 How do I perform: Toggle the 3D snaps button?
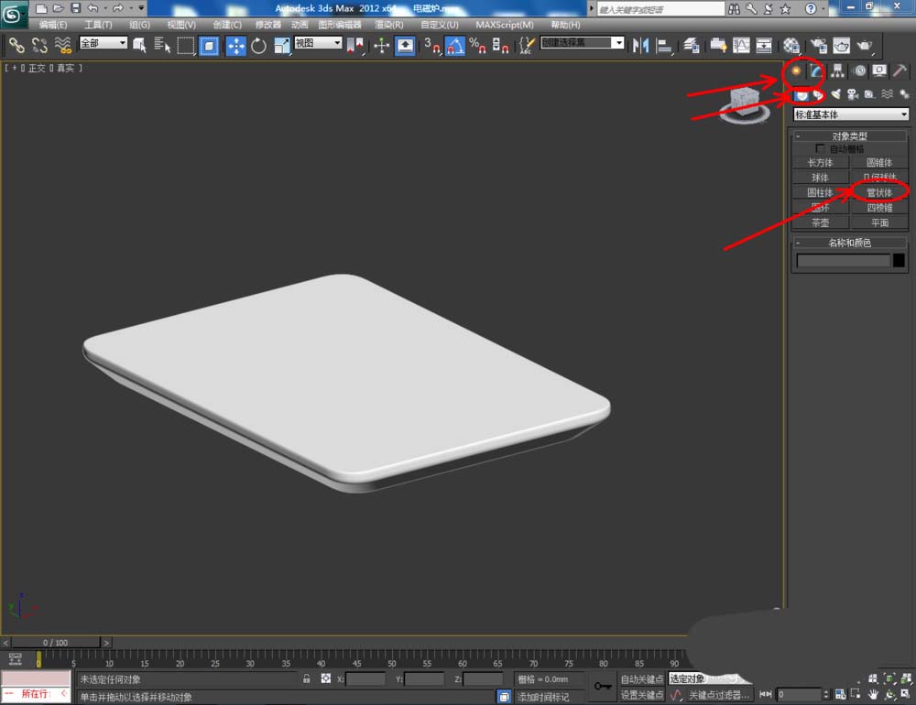pyautogui.click(x=432, y=45)
